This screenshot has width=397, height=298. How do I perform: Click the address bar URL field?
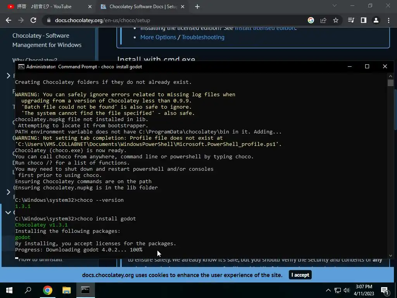tap(175, 20)
